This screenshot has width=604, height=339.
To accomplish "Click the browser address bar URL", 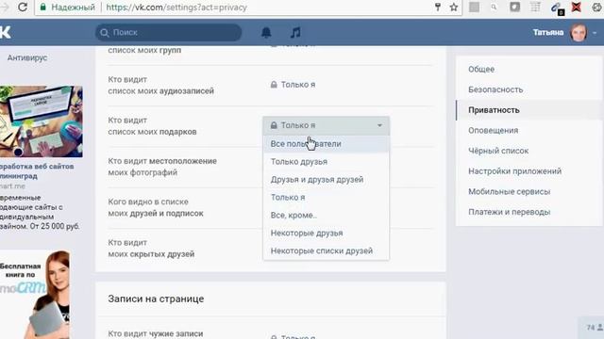I will [x=176, y=8].
